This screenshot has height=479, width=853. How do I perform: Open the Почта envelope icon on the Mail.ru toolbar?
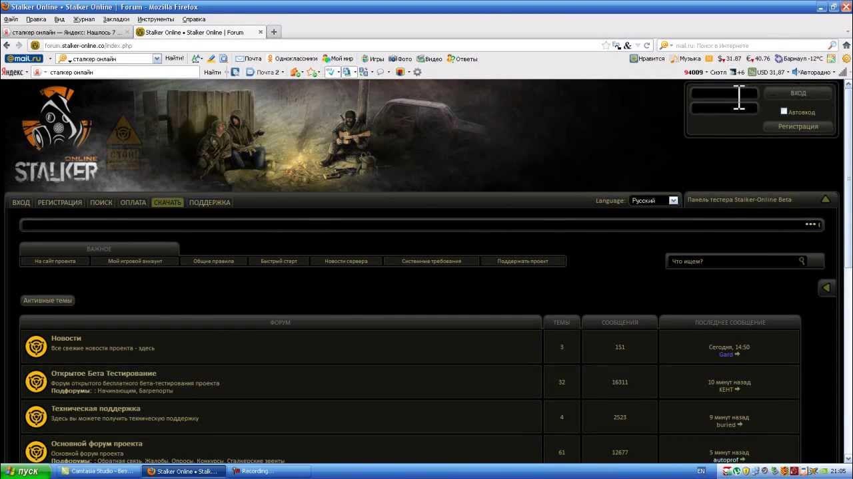[249, 59]
